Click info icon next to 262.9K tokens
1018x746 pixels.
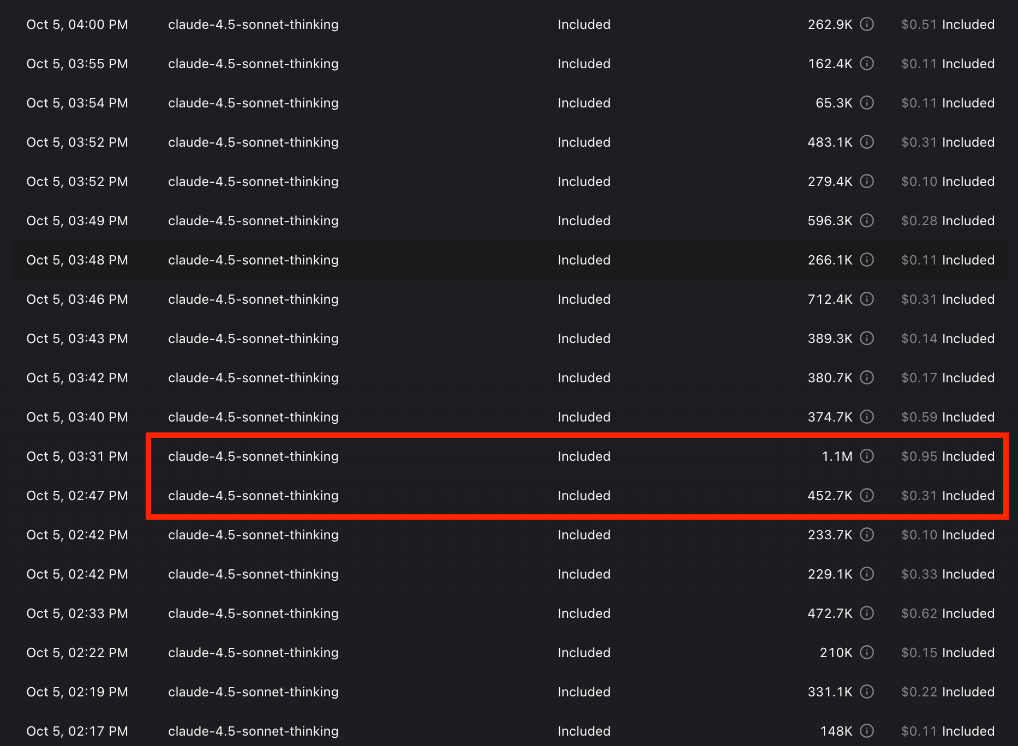[867, 24]
